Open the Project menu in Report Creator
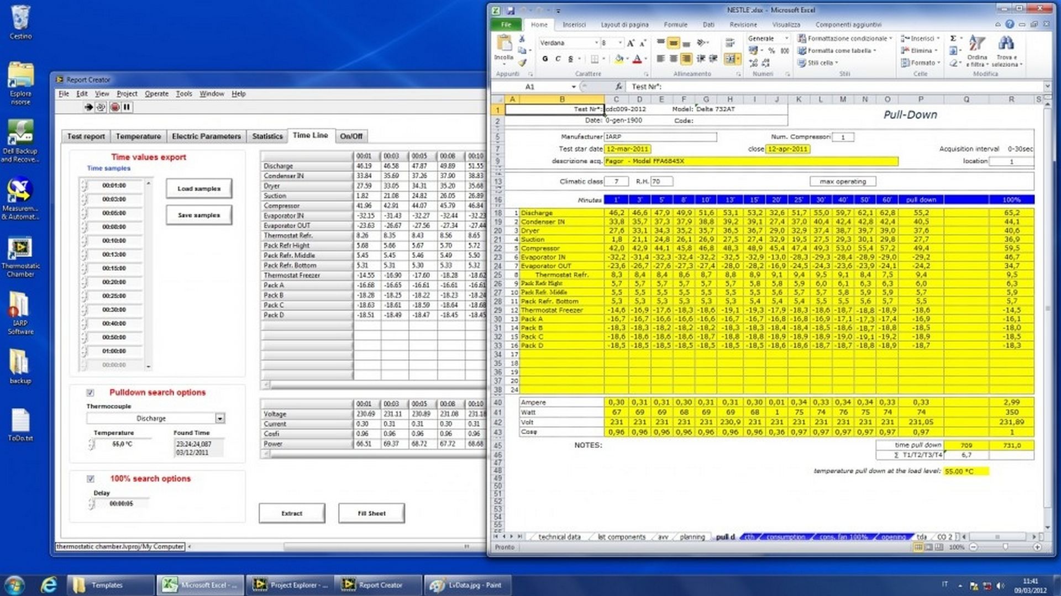1061x596 pixels. [x=127, y=94]
